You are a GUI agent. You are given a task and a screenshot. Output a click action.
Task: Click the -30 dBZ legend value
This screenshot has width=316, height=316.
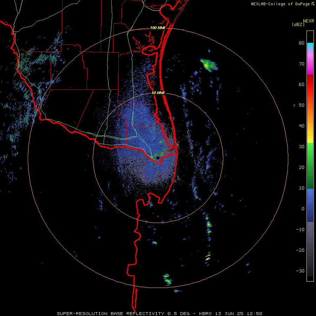pyautogui.click(x=300, y=271)
